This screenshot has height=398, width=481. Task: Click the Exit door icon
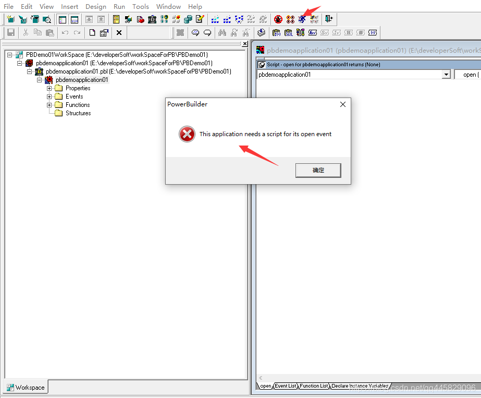[329, 19]
